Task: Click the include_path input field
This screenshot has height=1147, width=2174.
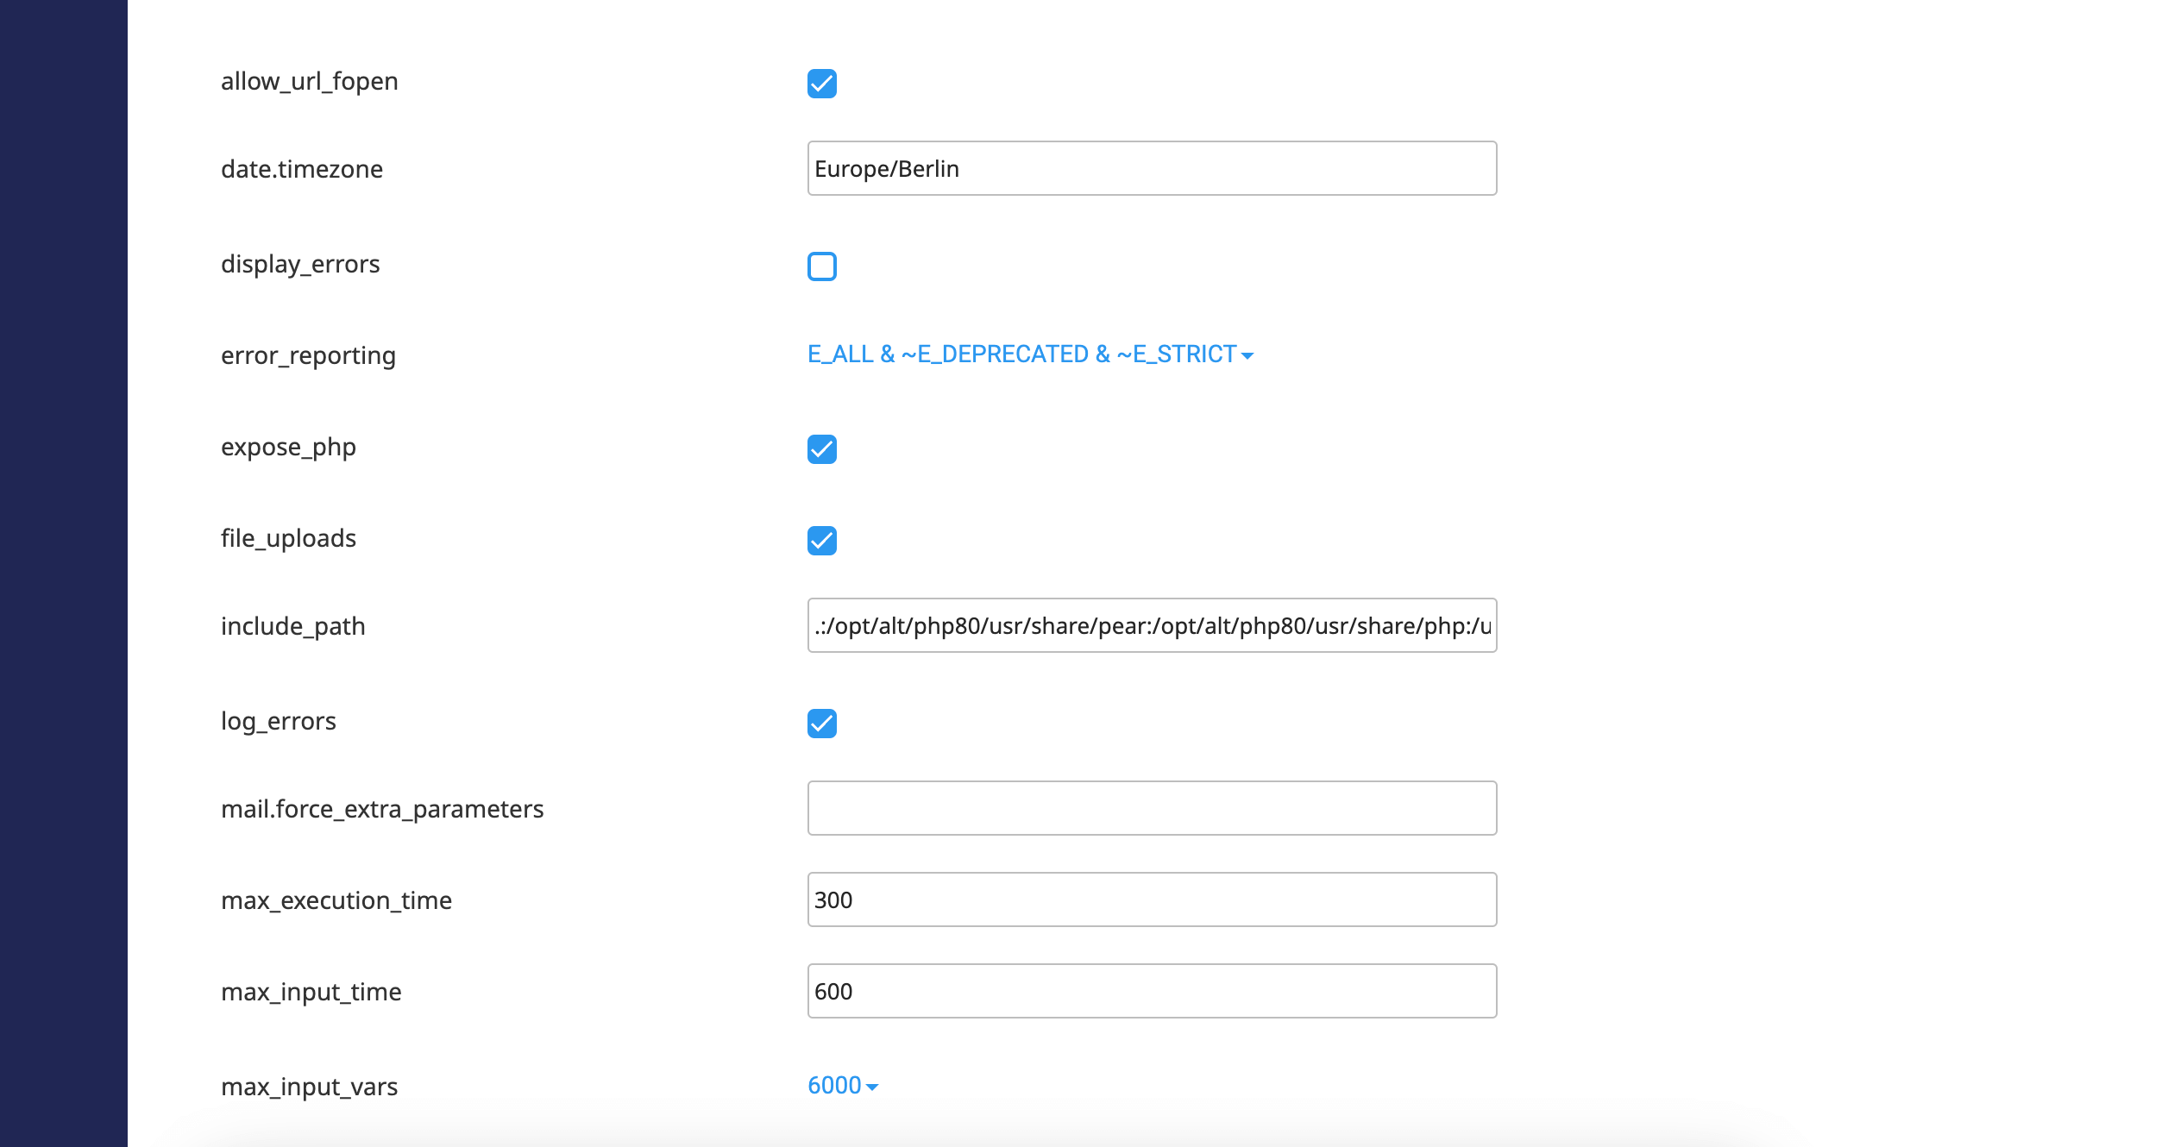Action: pos(1152,625)
